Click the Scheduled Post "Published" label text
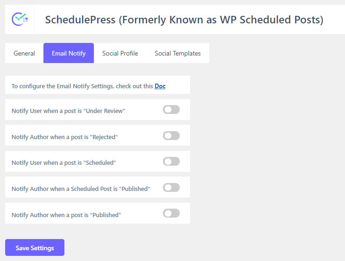Screen dimensions: 345x261 pyautogui.click(x=81, y=189)
